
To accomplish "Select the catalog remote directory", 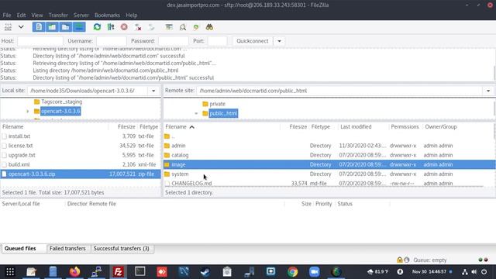I will coord(329,155).
